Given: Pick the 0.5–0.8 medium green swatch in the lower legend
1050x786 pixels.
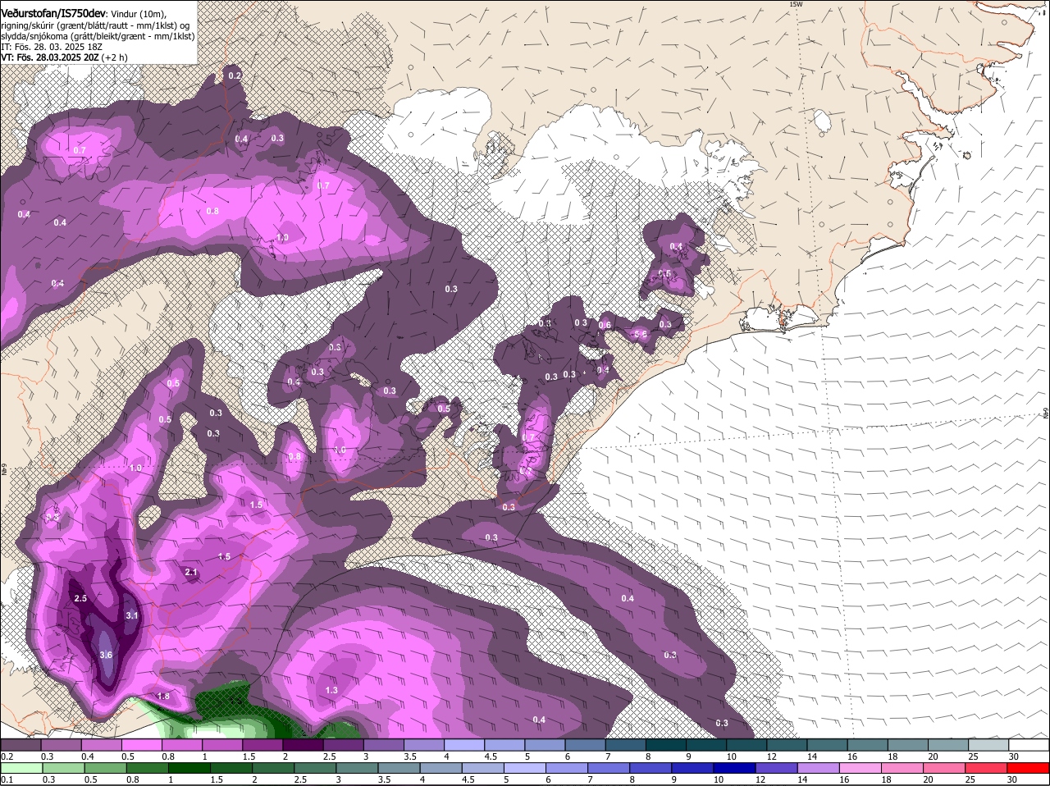Looking at the screenshot, I should pyautogui.click(x=104, y=768).
